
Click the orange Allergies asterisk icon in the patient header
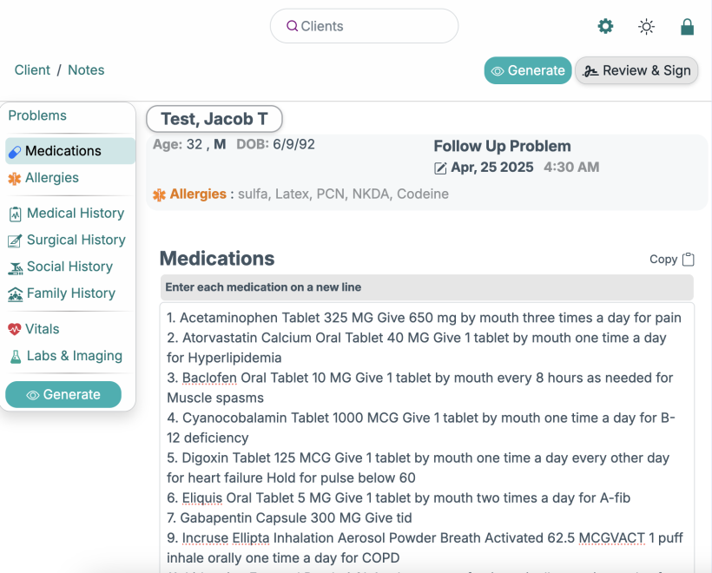(x=159, y=194)
